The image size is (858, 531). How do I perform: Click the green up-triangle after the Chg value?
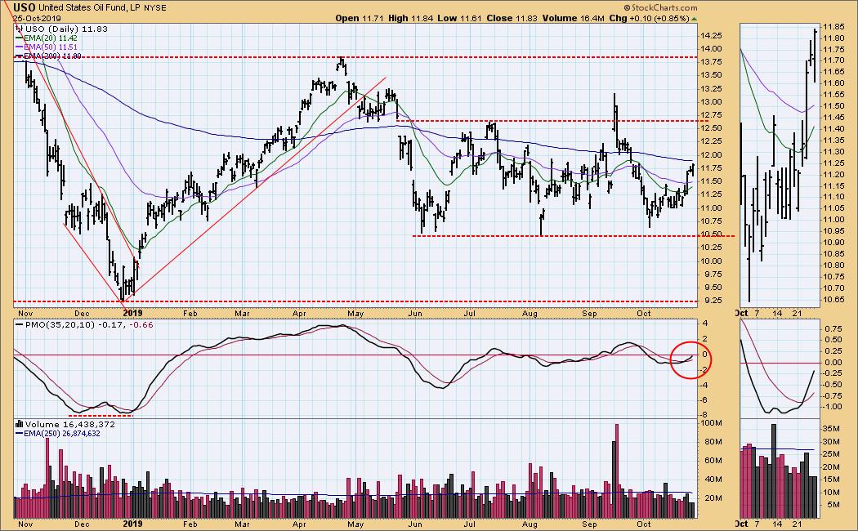[695, 19]
